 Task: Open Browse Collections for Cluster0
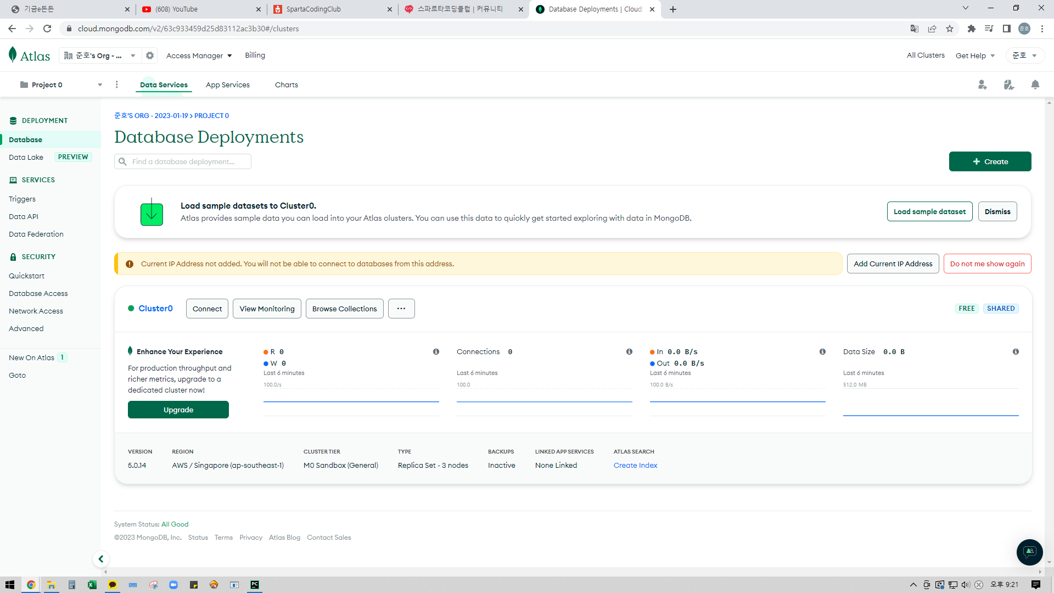point(344,309)
